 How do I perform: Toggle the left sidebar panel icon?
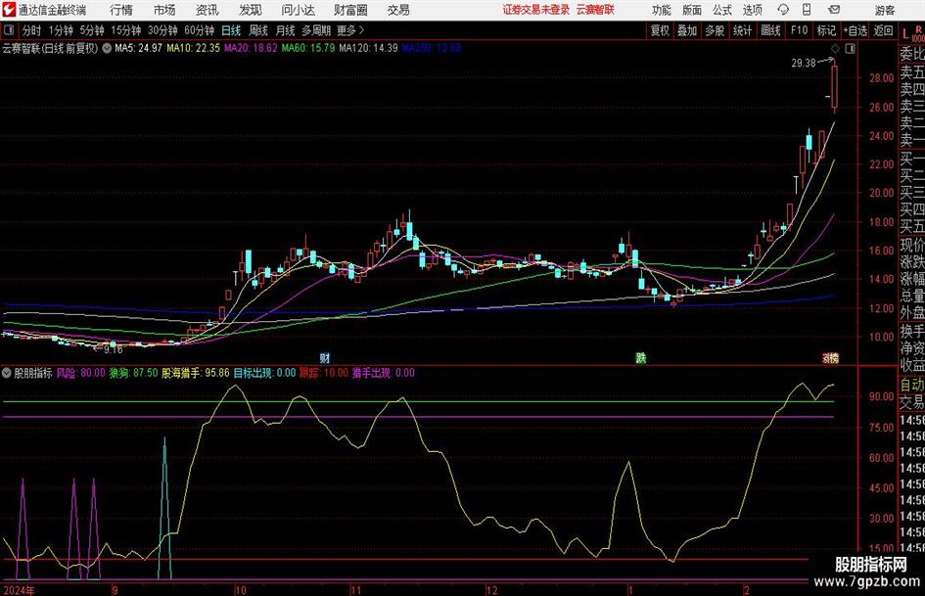click(8, 30)
